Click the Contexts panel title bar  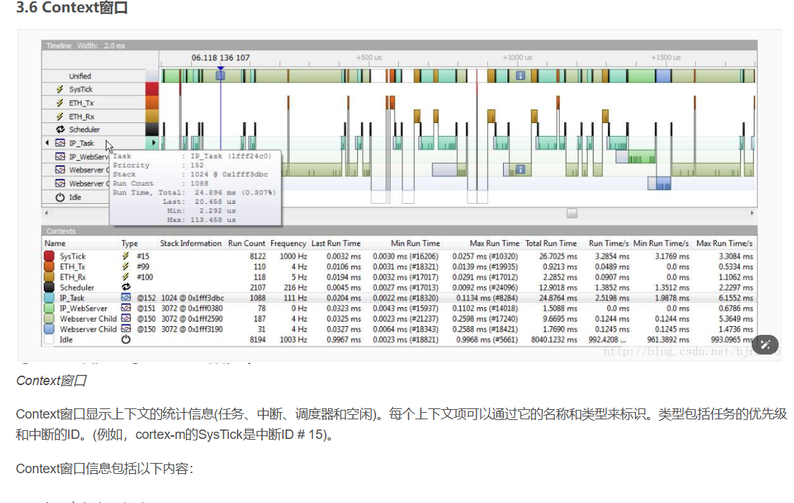(x=399, y=231)
